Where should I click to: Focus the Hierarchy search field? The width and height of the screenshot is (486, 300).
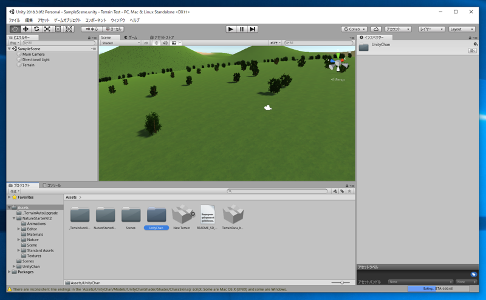[59, 43]
